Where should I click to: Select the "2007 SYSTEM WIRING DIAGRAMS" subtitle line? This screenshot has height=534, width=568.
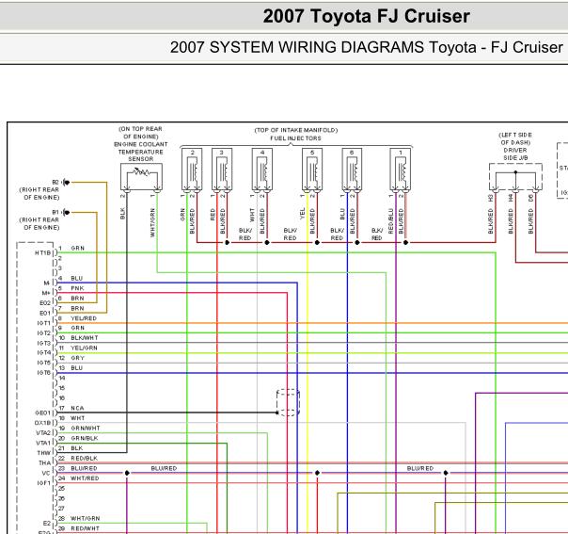coord(366,47)
